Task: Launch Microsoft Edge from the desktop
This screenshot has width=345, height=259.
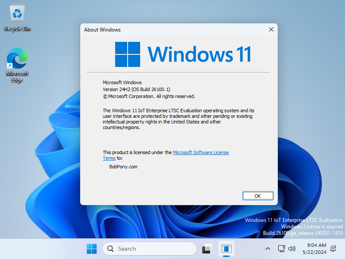Action: tap(16, 58)
